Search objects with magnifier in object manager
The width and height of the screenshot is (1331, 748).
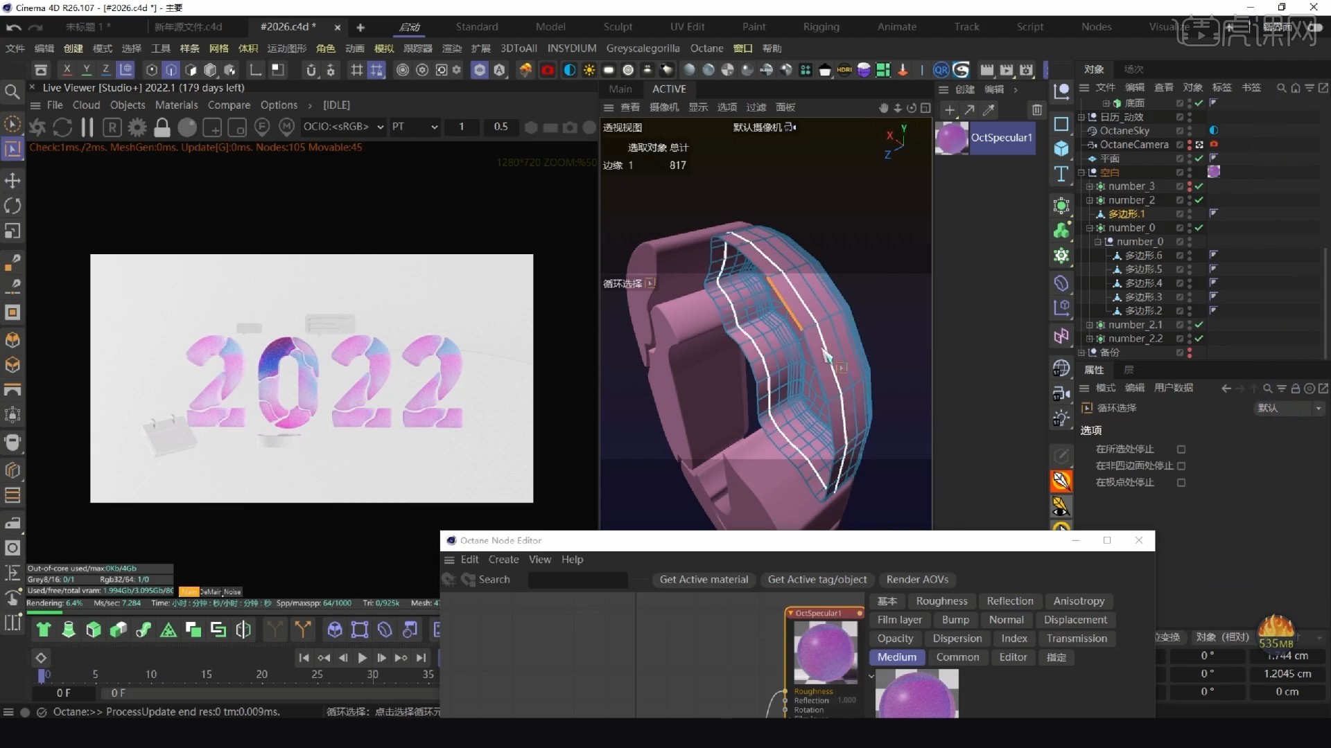pyautogui.click(x=1281, y=88)
